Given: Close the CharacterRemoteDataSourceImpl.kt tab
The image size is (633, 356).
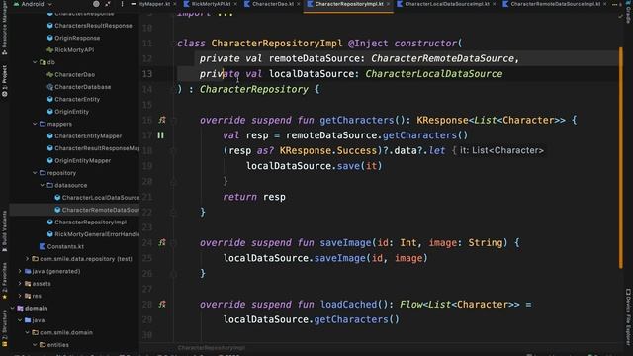Looking at the screenshot, I should tap(604, 4).
